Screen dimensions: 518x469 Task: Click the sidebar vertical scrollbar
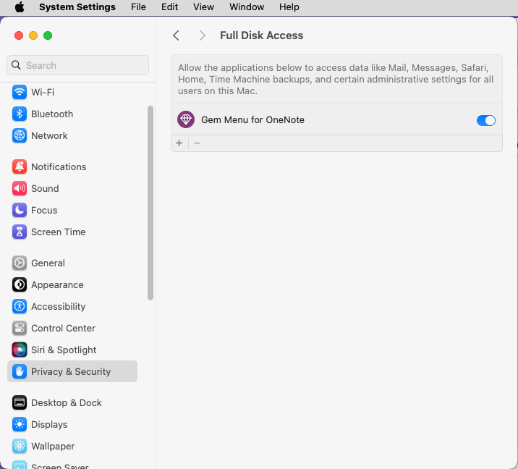(x=150, y=203)
